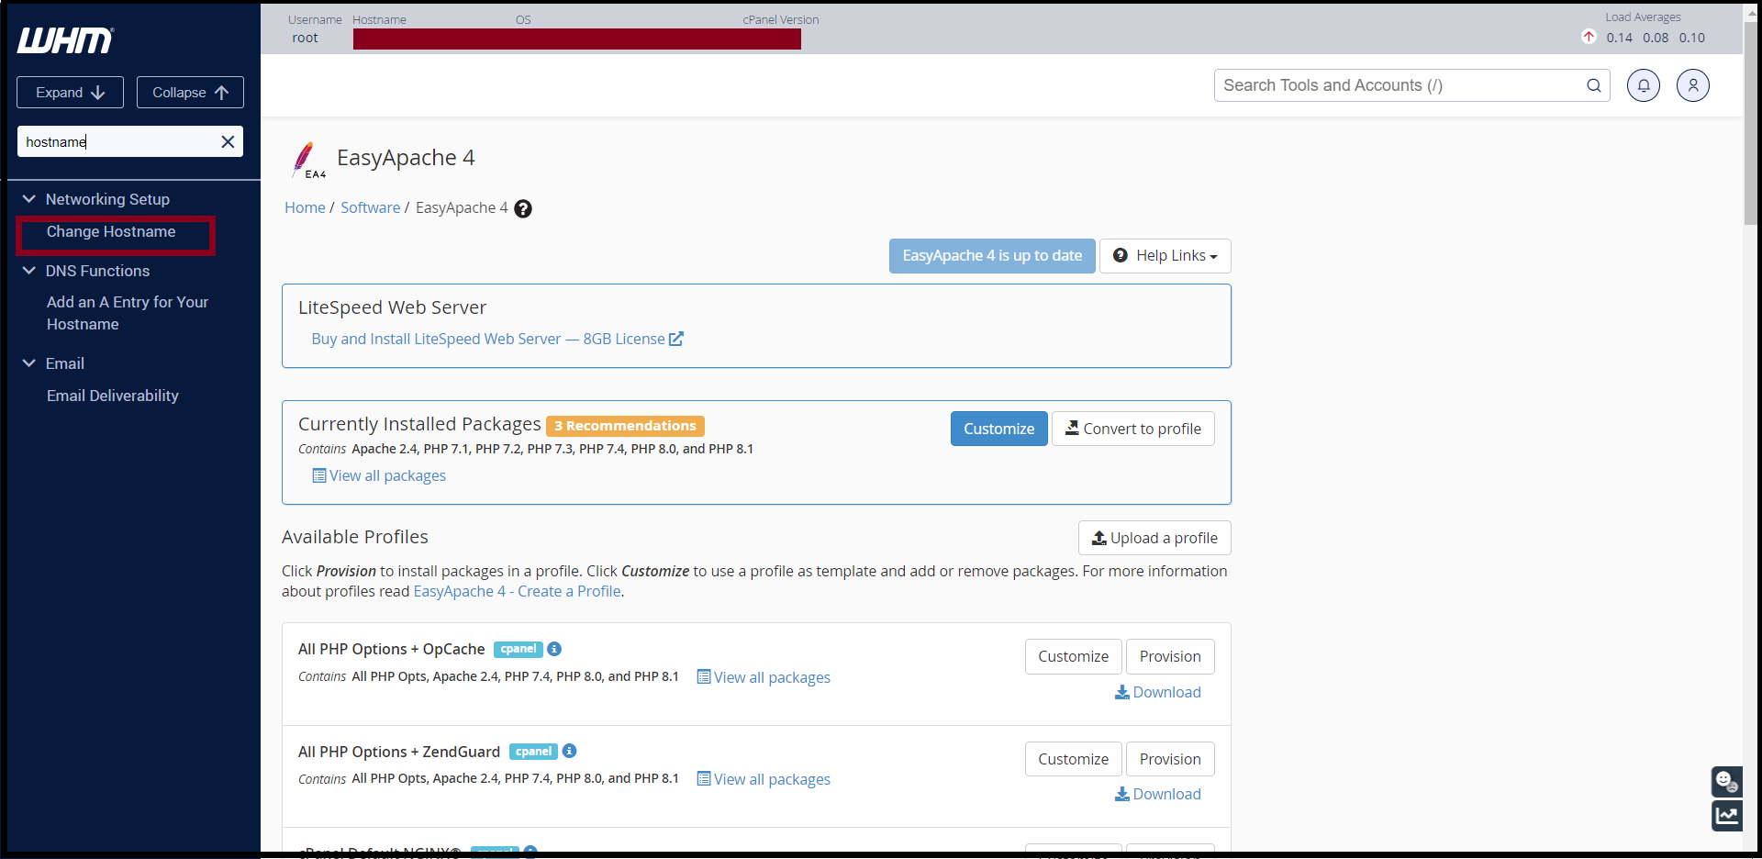Show info icon for All PHP Options + ZendGuard
The height and width of the screenshot is (859, 1762).
[x=569, y=751]
